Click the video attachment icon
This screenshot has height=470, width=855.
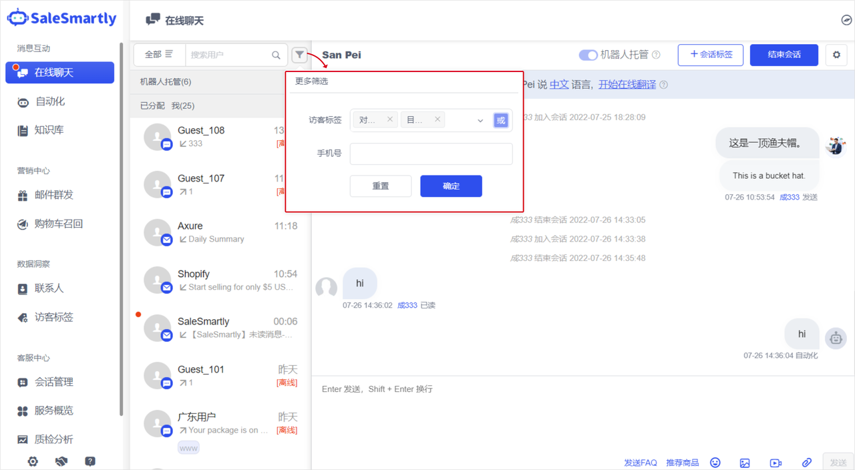coord(776,463)
